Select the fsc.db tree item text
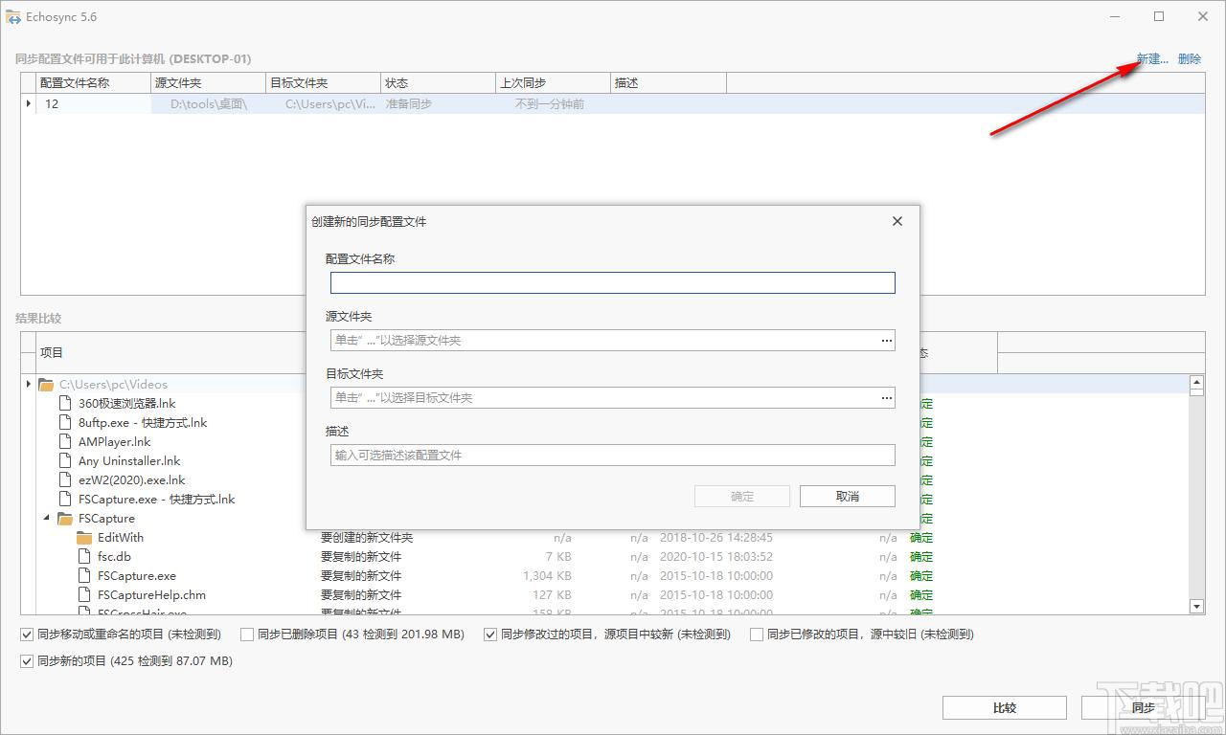This screenshot has width=1226, height=735. (114, 556)
